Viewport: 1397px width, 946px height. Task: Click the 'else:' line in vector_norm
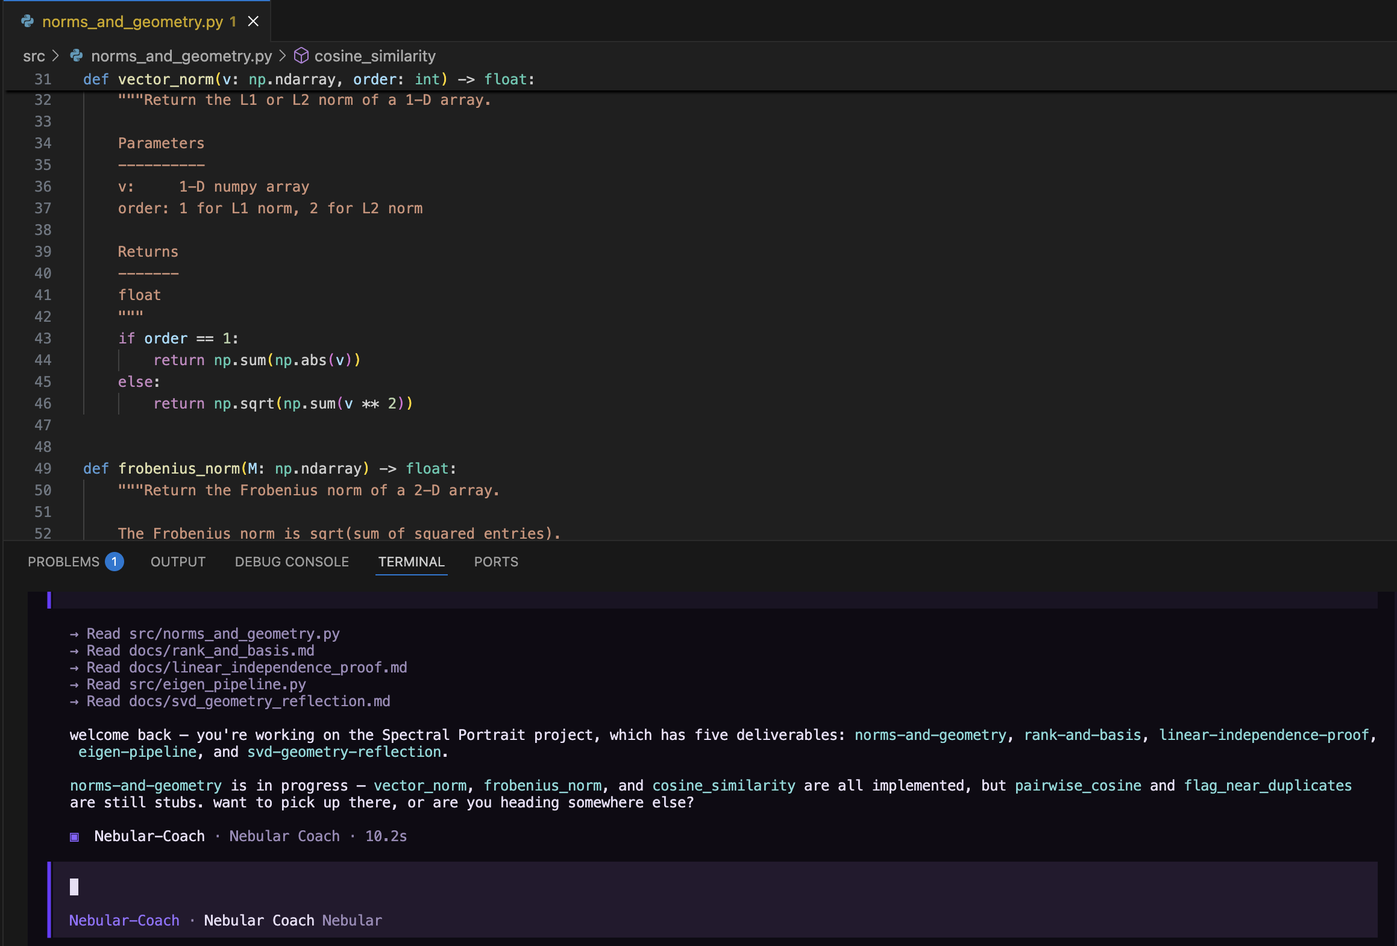point(139,381)
